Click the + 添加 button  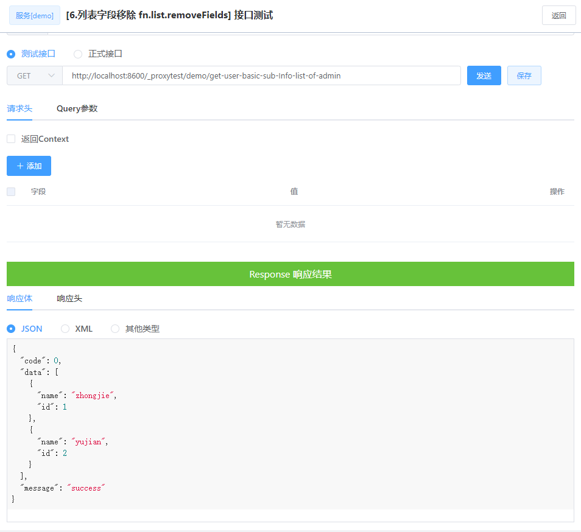(x=29, y=166)
